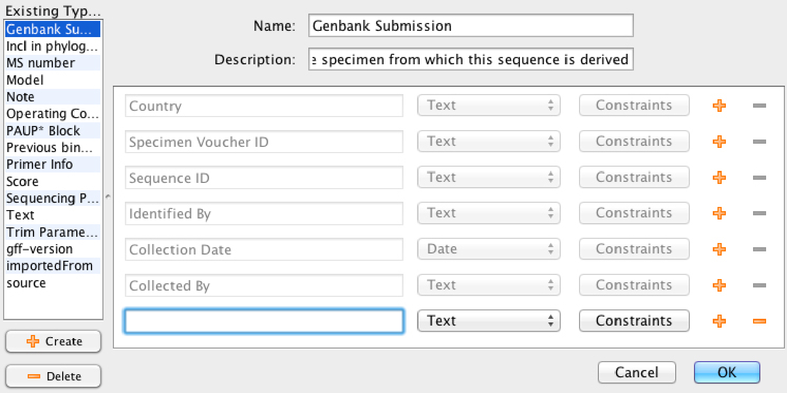The width and height of the screenshot is (787, 393).
Task: Open Constraints for Collected By
Action: 634,285
